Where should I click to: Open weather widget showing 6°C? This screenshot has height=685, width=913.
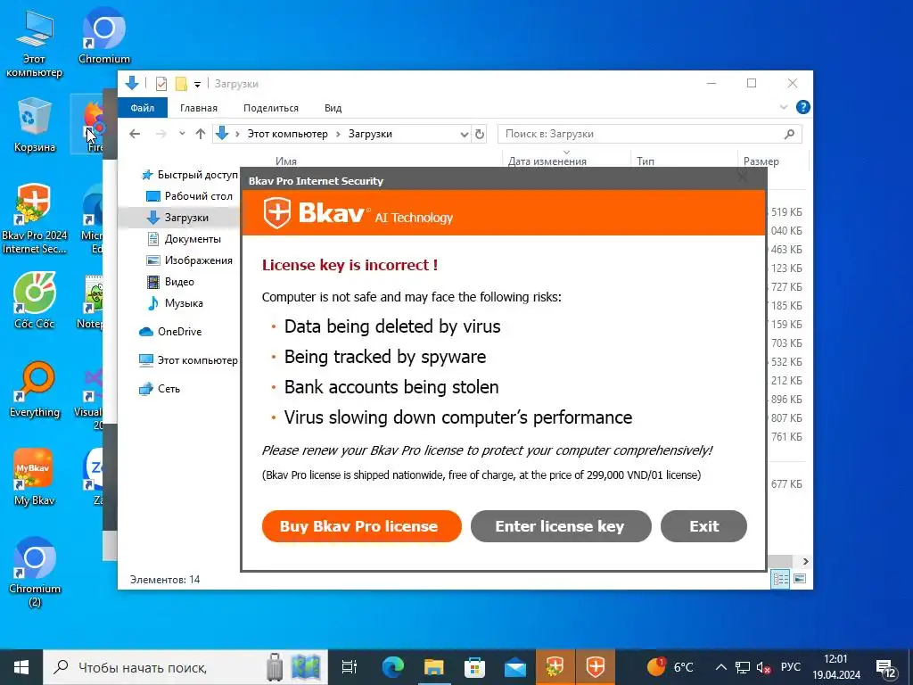(x=670, y=666)
